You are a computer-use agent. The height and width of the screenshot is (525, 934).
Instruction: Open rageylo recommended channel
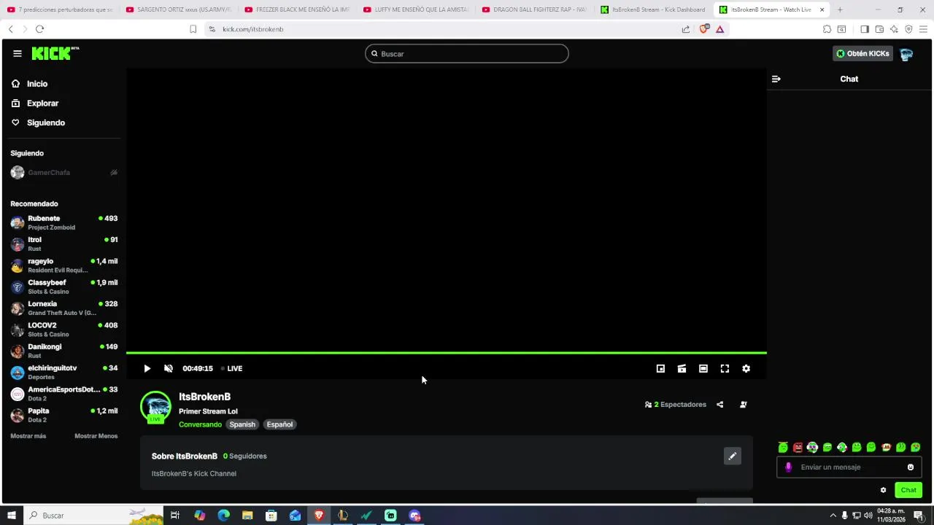click(x=64, y=265)
